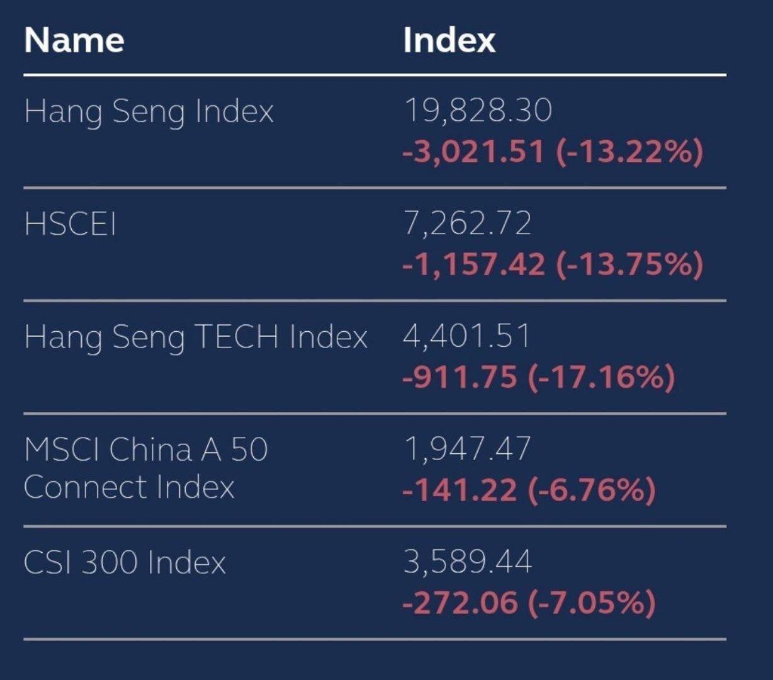This screenshot has height=680, width=773.
Task: Click the -7.05% percentage for CSI 300
Action: 592,603
